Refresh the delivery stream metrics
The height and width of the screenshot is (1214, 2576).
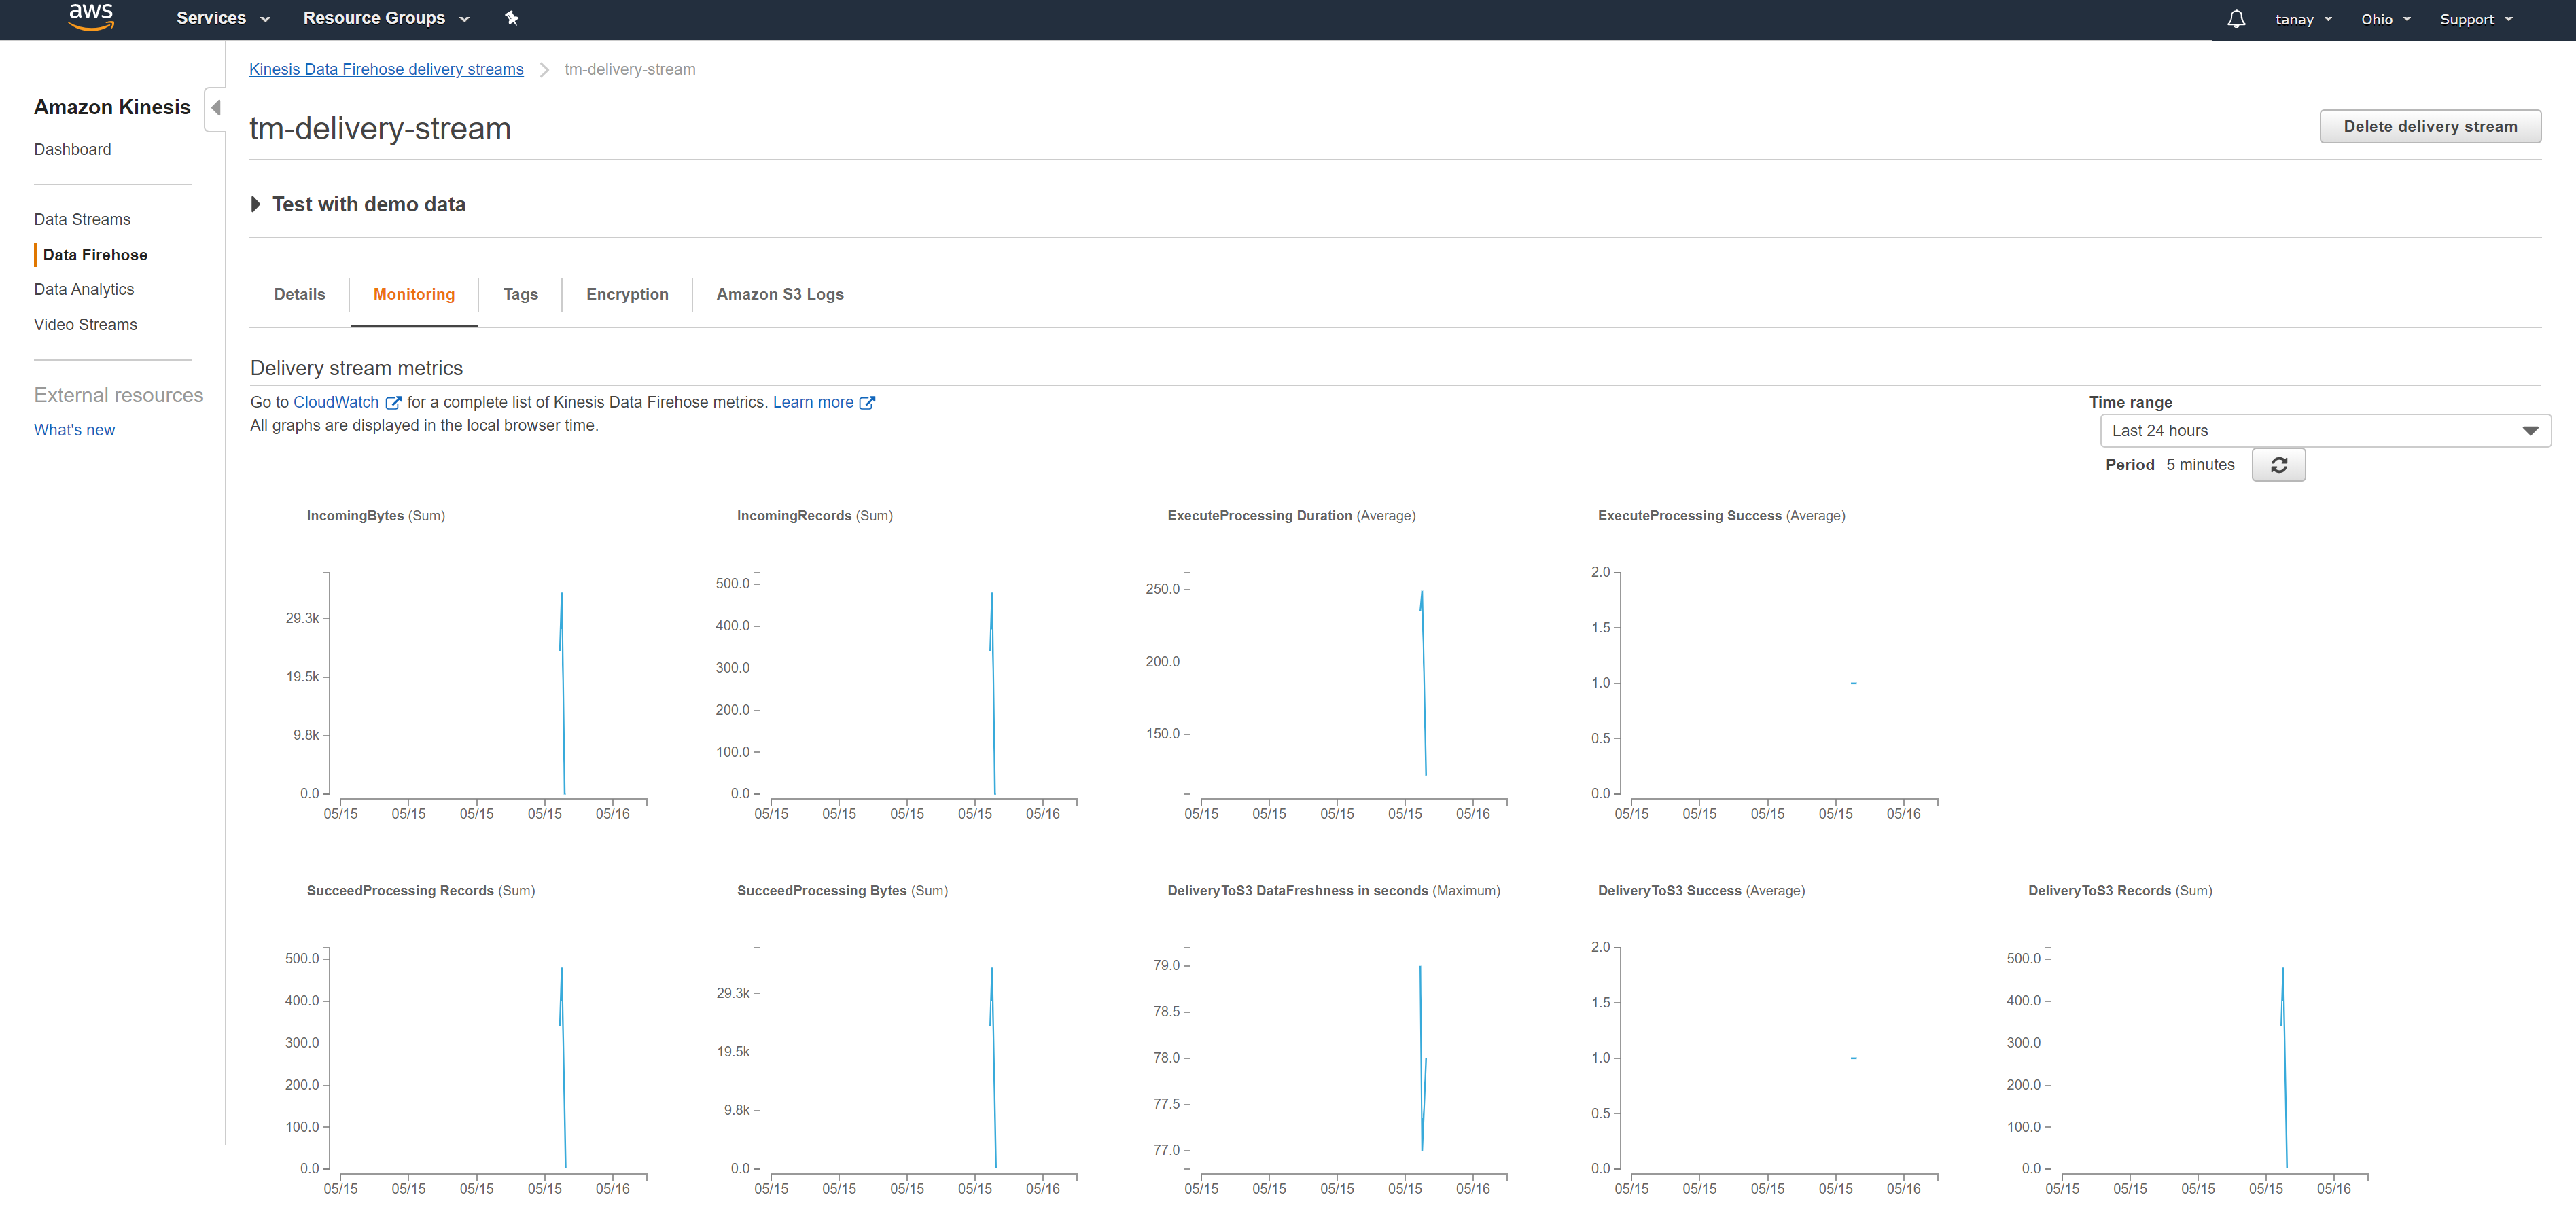(x=2279, y=464)
